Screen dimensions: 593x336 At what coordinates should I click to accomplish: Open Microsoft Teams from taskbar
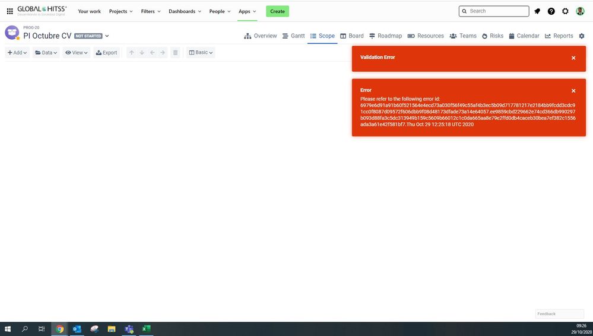coord(129,329)
